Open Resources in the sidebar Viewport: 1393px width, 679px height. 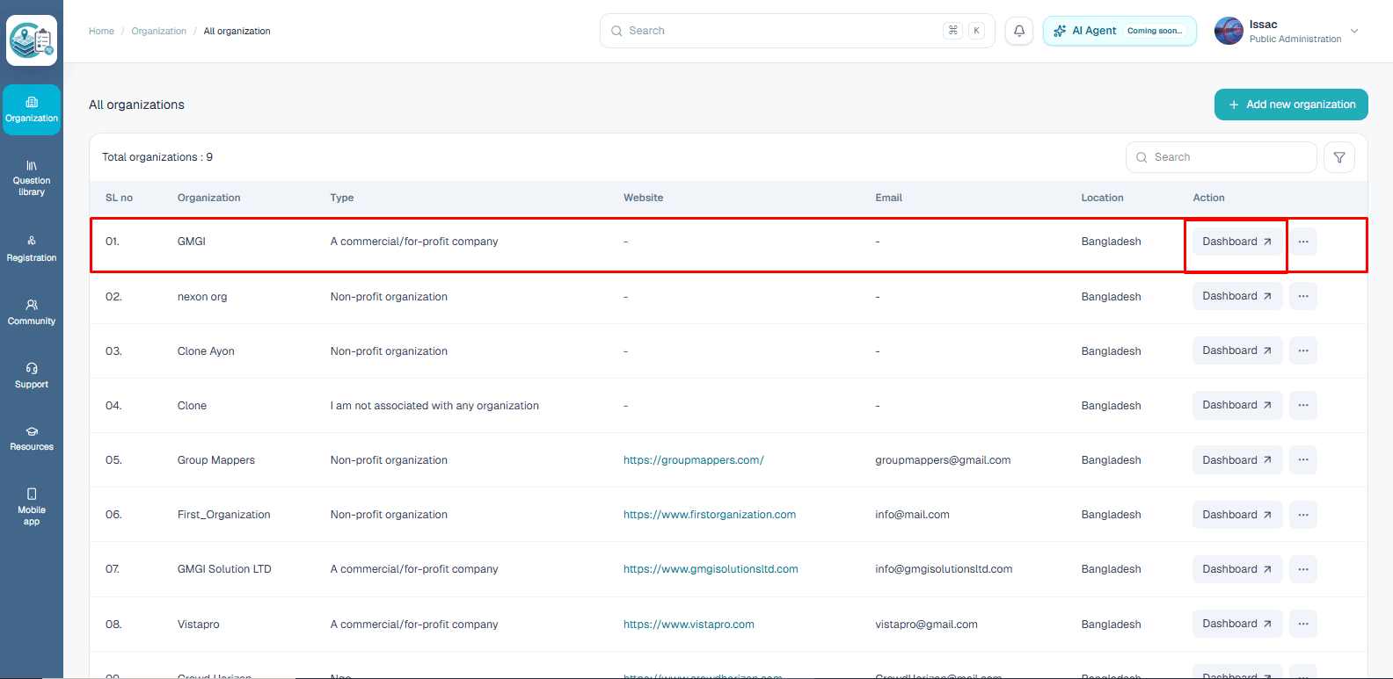pyautogui.click(x=32, y=438)
